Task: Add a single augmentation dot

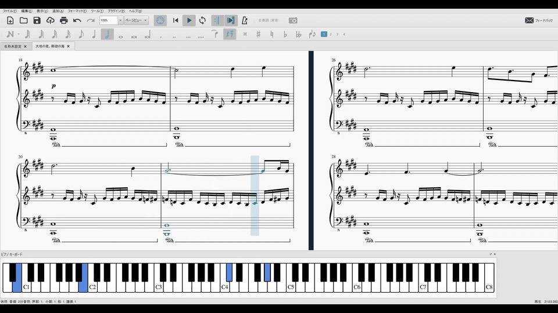Action: [x=161, y=36]
